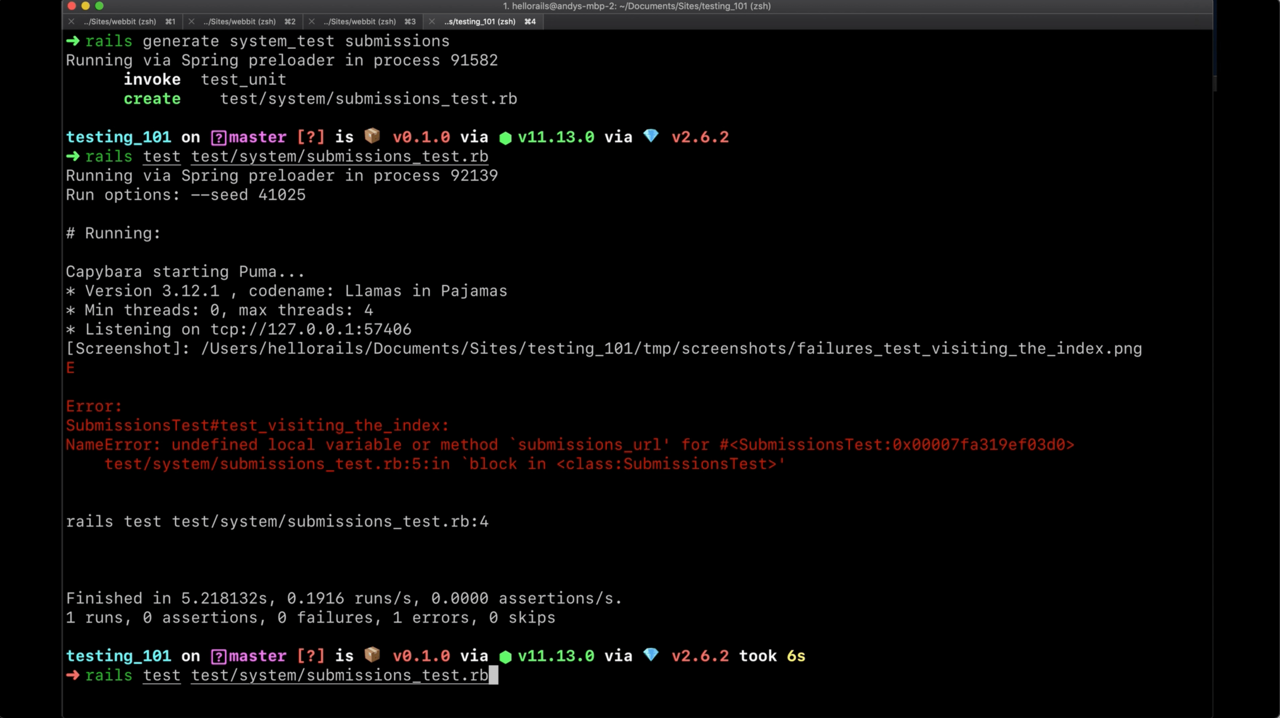Click 'SubmissionsTest#test_visiting_the_index:' line
Screen dimensions: 1280x718
pyautogui.click(x=257, y=425)
